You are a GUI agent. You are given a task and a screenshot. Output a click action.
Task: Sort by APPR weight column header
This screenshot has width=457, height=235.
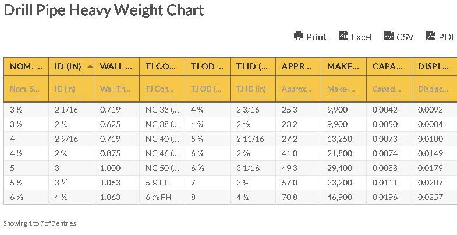[298, 66]
